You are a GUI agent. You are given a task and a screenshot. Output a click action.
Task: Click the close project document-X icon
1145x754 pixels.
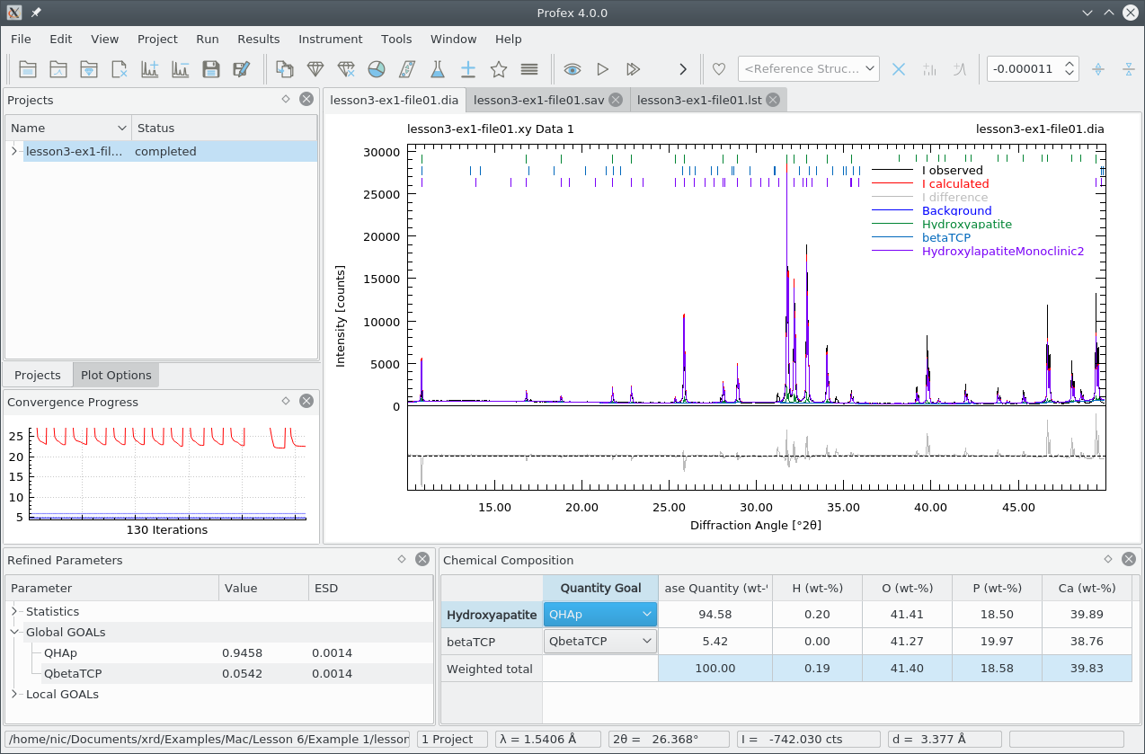[120, 69]
